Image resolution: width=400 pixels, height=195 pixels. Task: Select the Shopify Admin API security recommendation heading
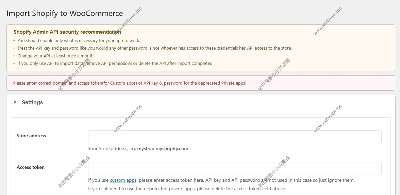click(67, 32)
